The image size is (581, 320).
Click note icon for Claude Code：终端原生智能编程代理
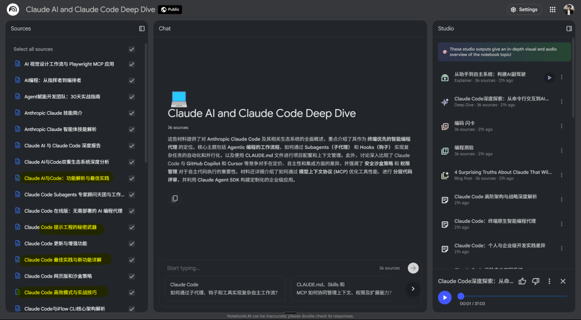click(x=445, y=224)
